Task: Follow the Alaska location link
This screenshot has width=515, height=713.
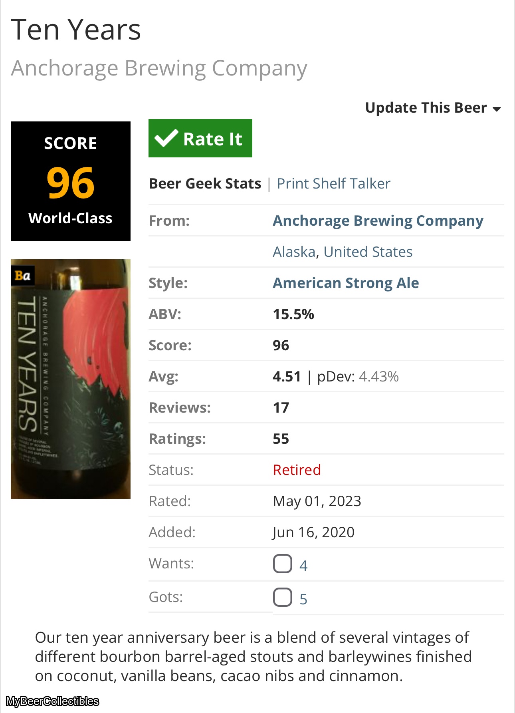Action: click(x=294, y=252)
